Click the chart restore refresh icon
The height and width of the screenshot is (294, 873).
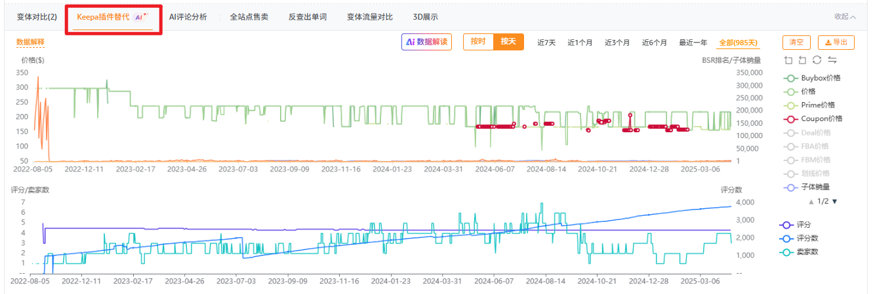817,60
